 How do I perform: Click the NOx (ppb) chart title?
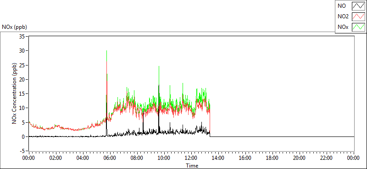click(x=15, y=27)
